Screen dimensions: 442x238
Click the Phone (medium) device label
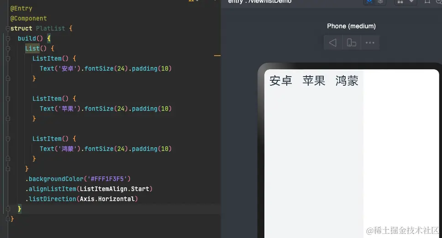pos(351,26)
